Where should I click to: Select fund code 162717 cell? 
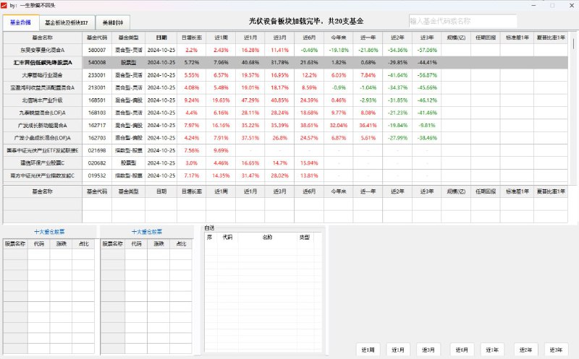click(x=96, y=124)
